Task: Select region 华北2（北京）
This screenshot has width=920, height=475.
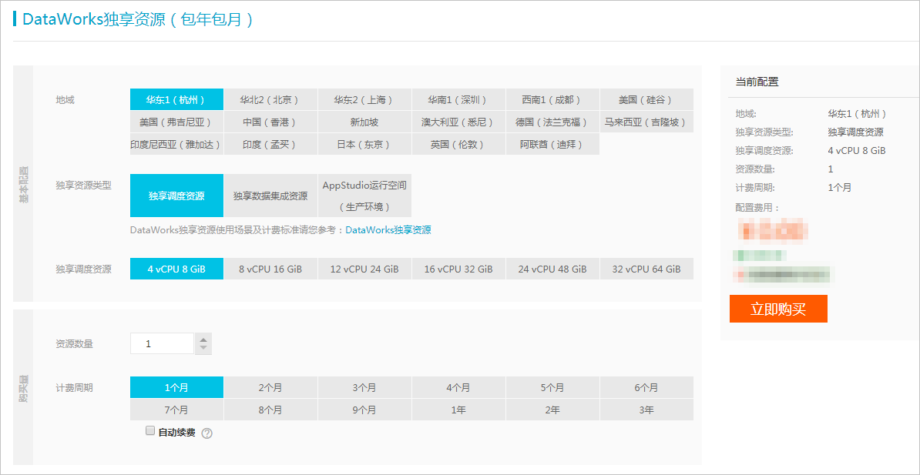Action: pos(270,99)
